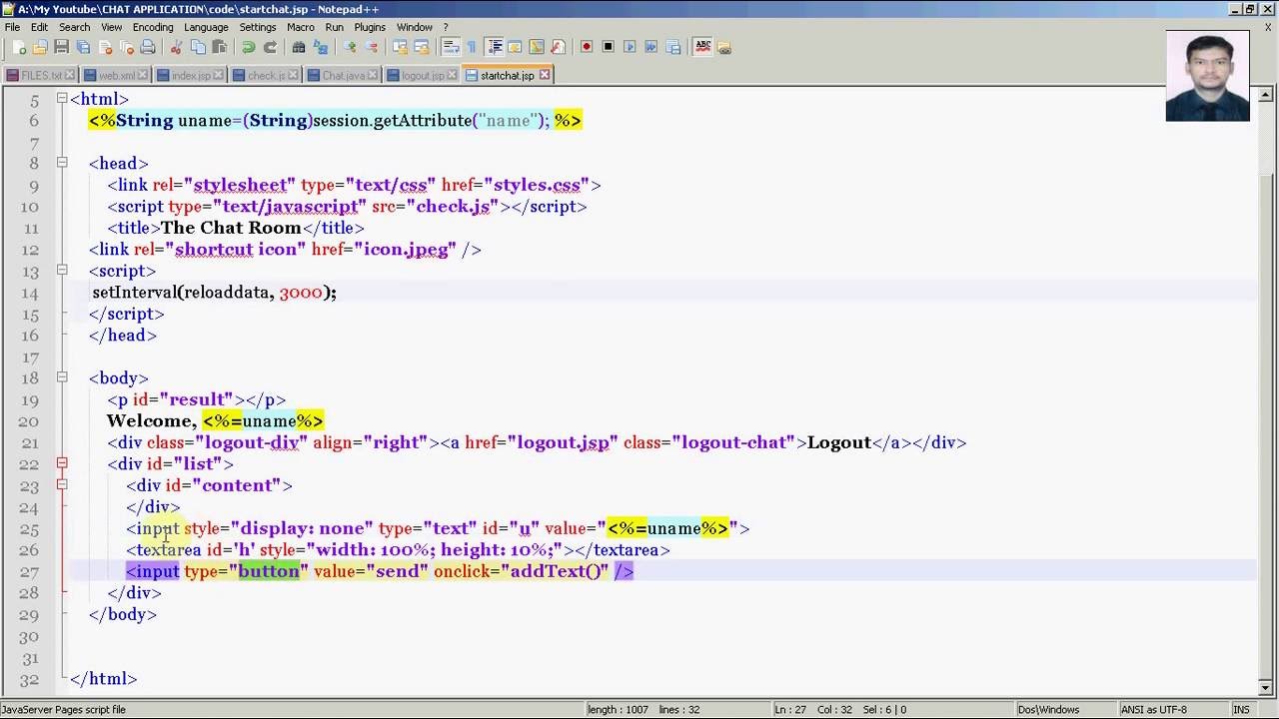
Task: Click 'The Chat Room' title text
Action: [231, 228]
